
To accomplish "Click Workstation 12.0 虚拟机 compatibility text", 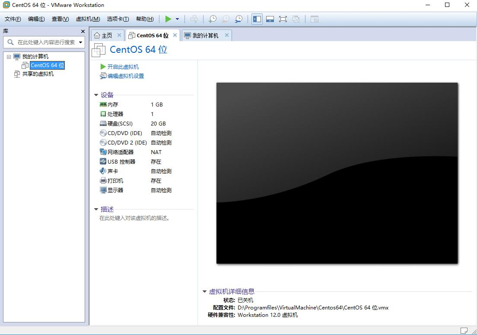I will 268,315.
